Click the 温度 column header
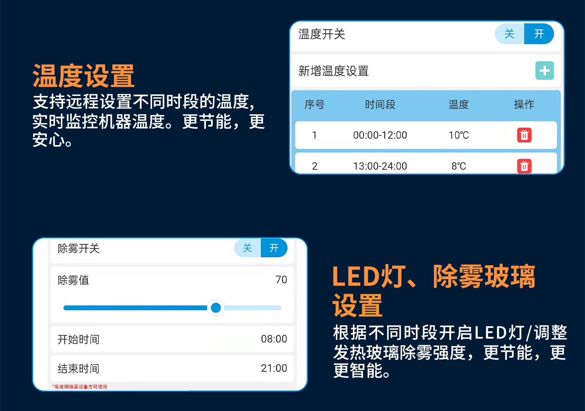 459,105
